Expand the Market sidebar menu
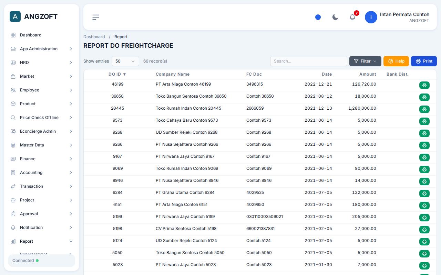Image resolution: width=441 pixels, height=275 pixels. pyautogui.click(x=42, y=76)
